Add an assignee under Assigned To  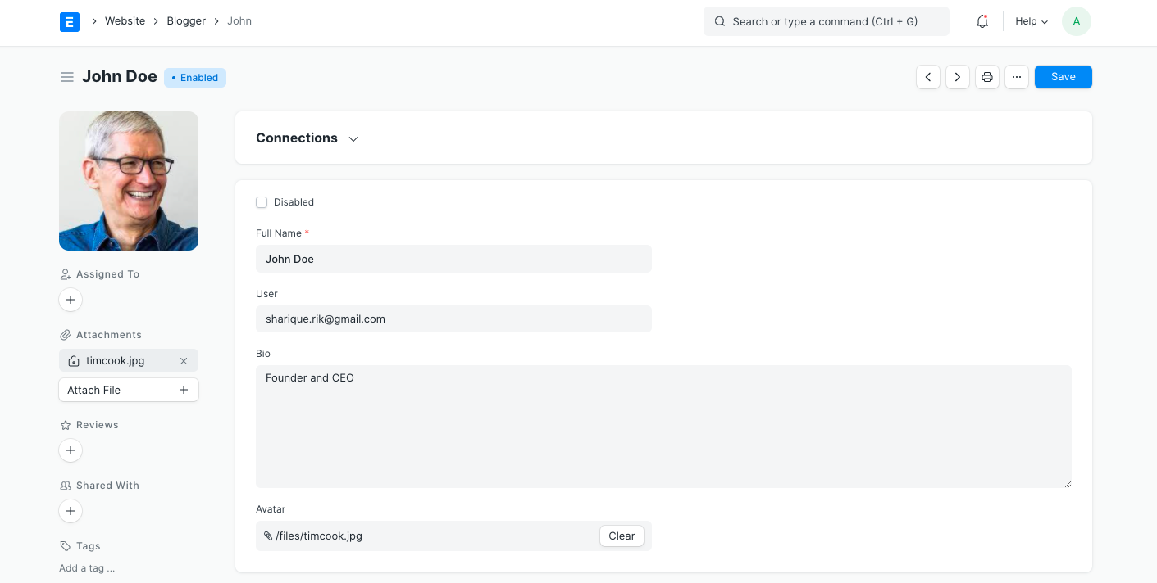pos(71,301)
